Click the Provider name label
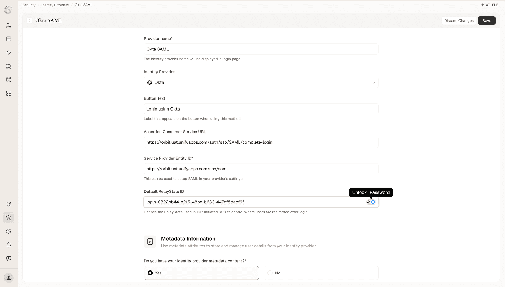Viewport: 505px width, 287px height. (x=158, y=39)
